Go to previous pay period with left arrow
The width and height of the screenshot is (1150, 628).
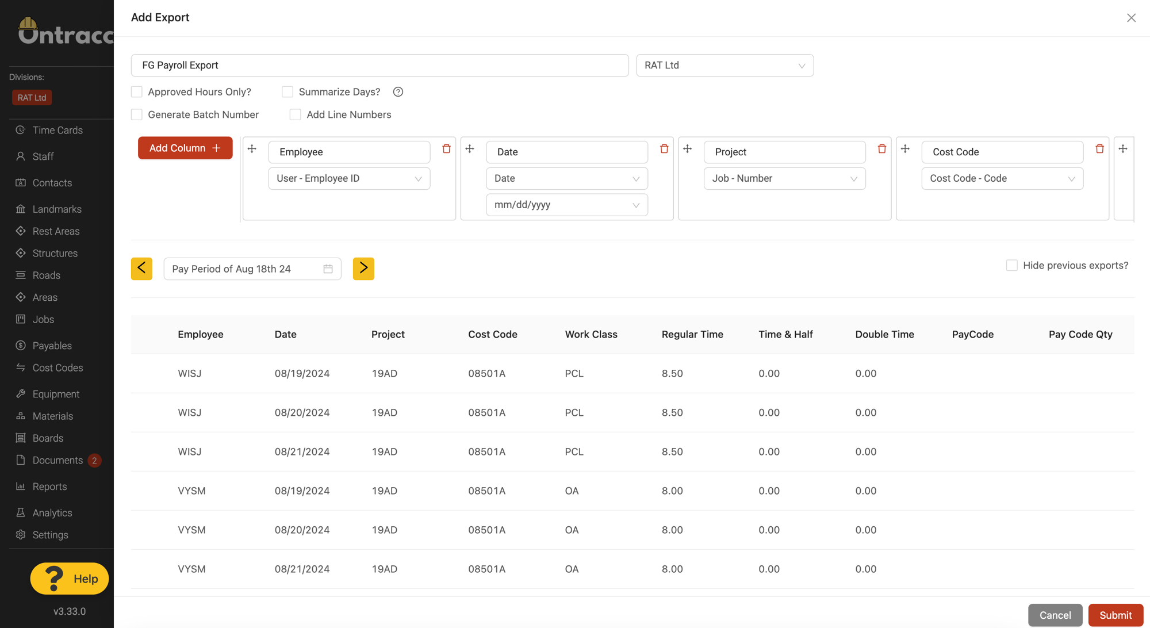pyautogui.click(x=141, y=269)
